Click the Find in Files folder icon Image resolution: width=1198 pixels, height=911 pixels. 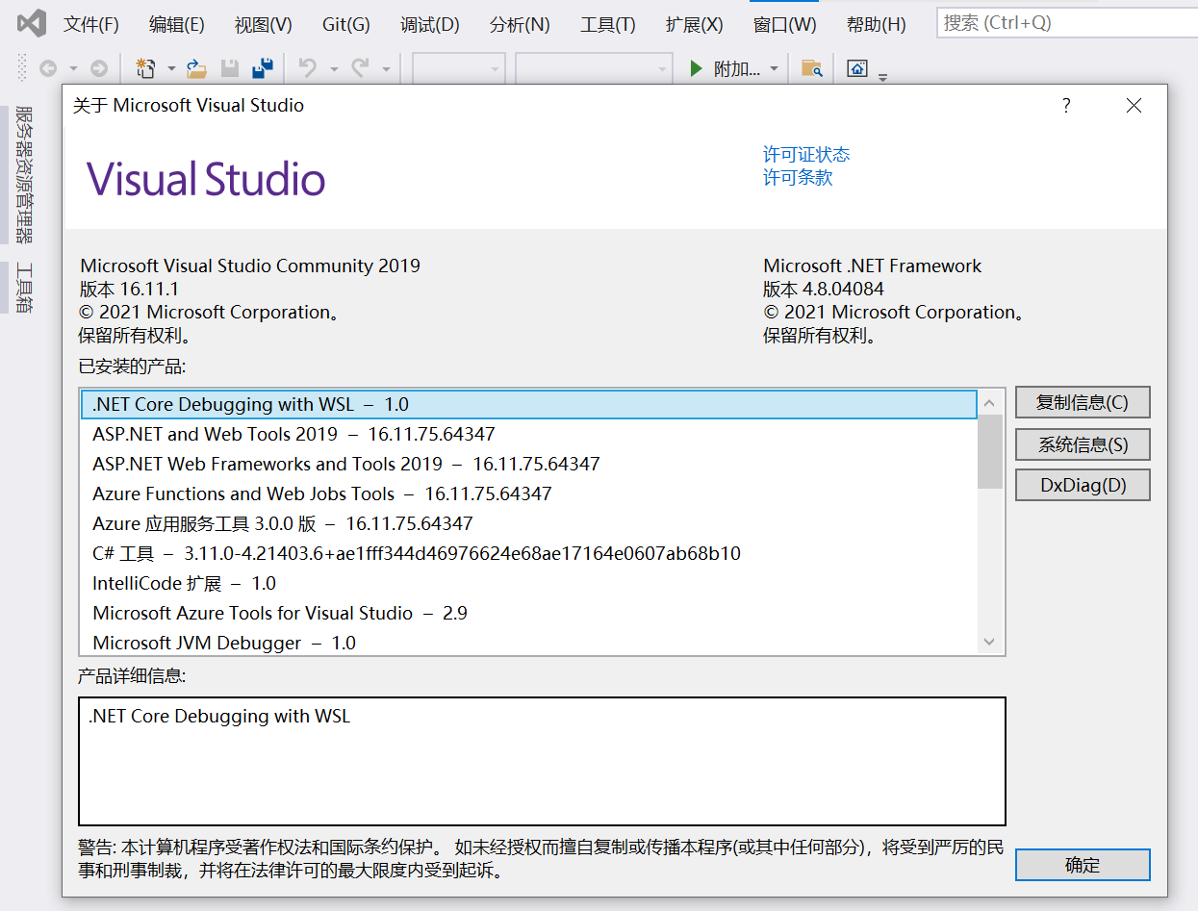(x=812, y=68)
